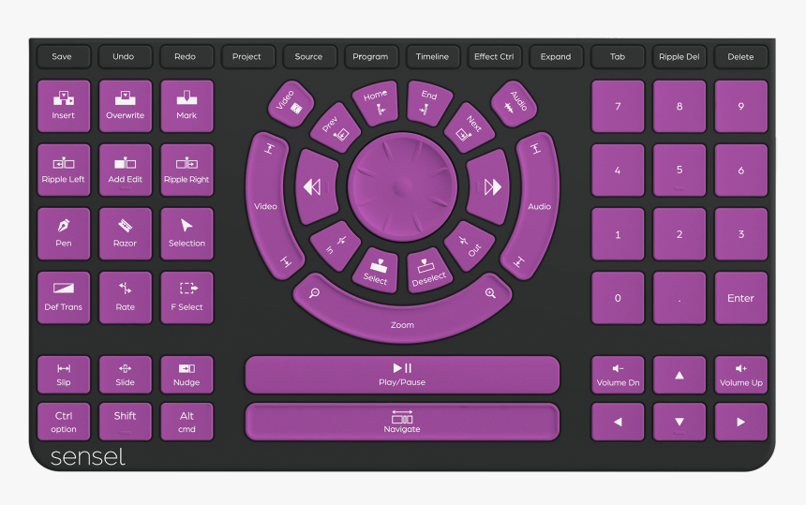Viewport: 806px width, 505px height.
Task: Tap the Redo key
Action: point(187,56)
